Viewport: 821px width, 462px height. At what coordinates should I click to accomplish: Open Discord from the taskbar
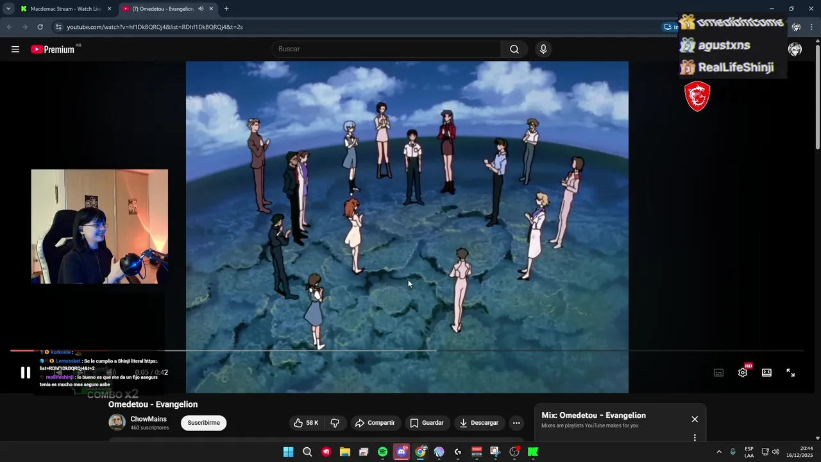(402, 452)
